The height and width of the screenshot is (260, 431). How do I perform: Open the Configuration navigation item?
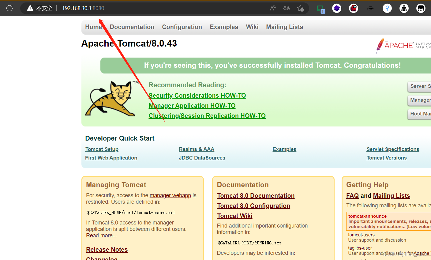182,27
